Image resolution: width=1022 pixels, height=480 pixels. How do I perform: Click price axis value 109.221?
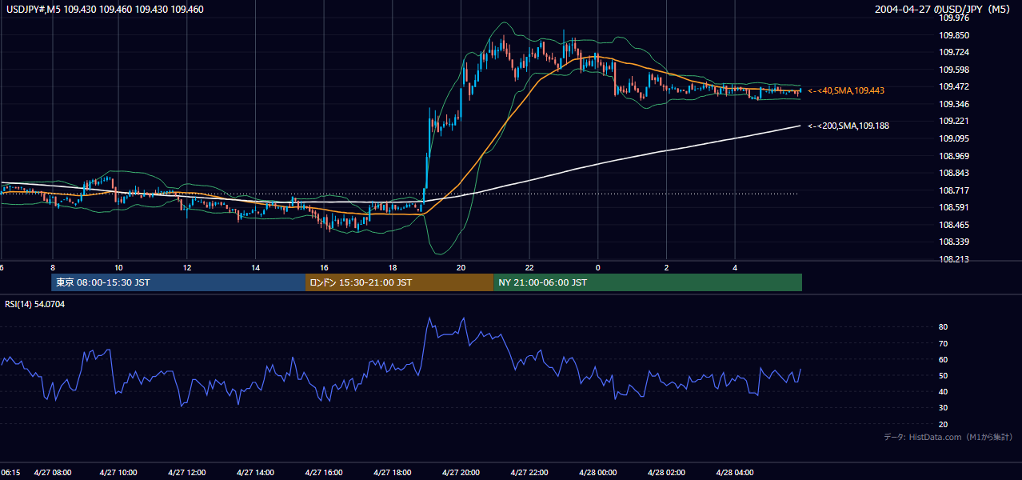[954, 121]
